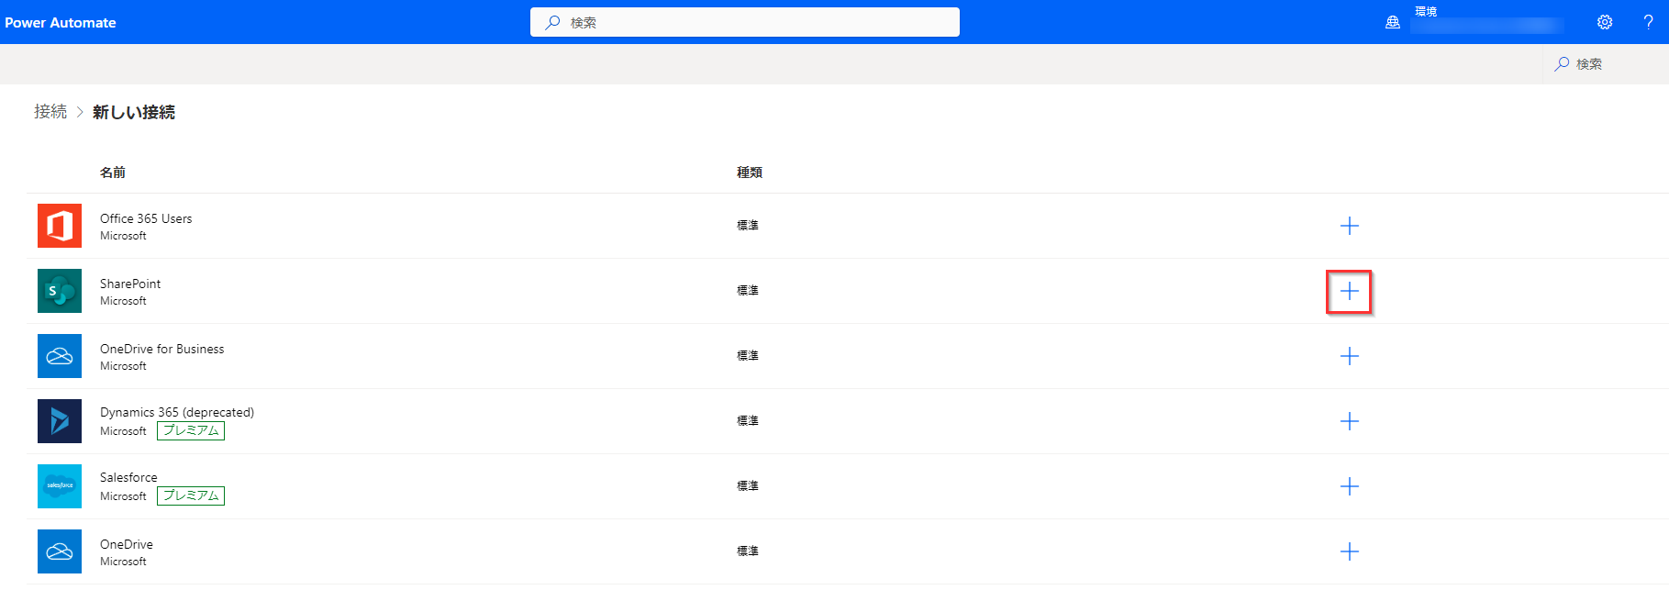Click the plus icon for OneDrive for Business
Image resolution: width=1669 pixels, height=590 pixels.
point(1349,356)
